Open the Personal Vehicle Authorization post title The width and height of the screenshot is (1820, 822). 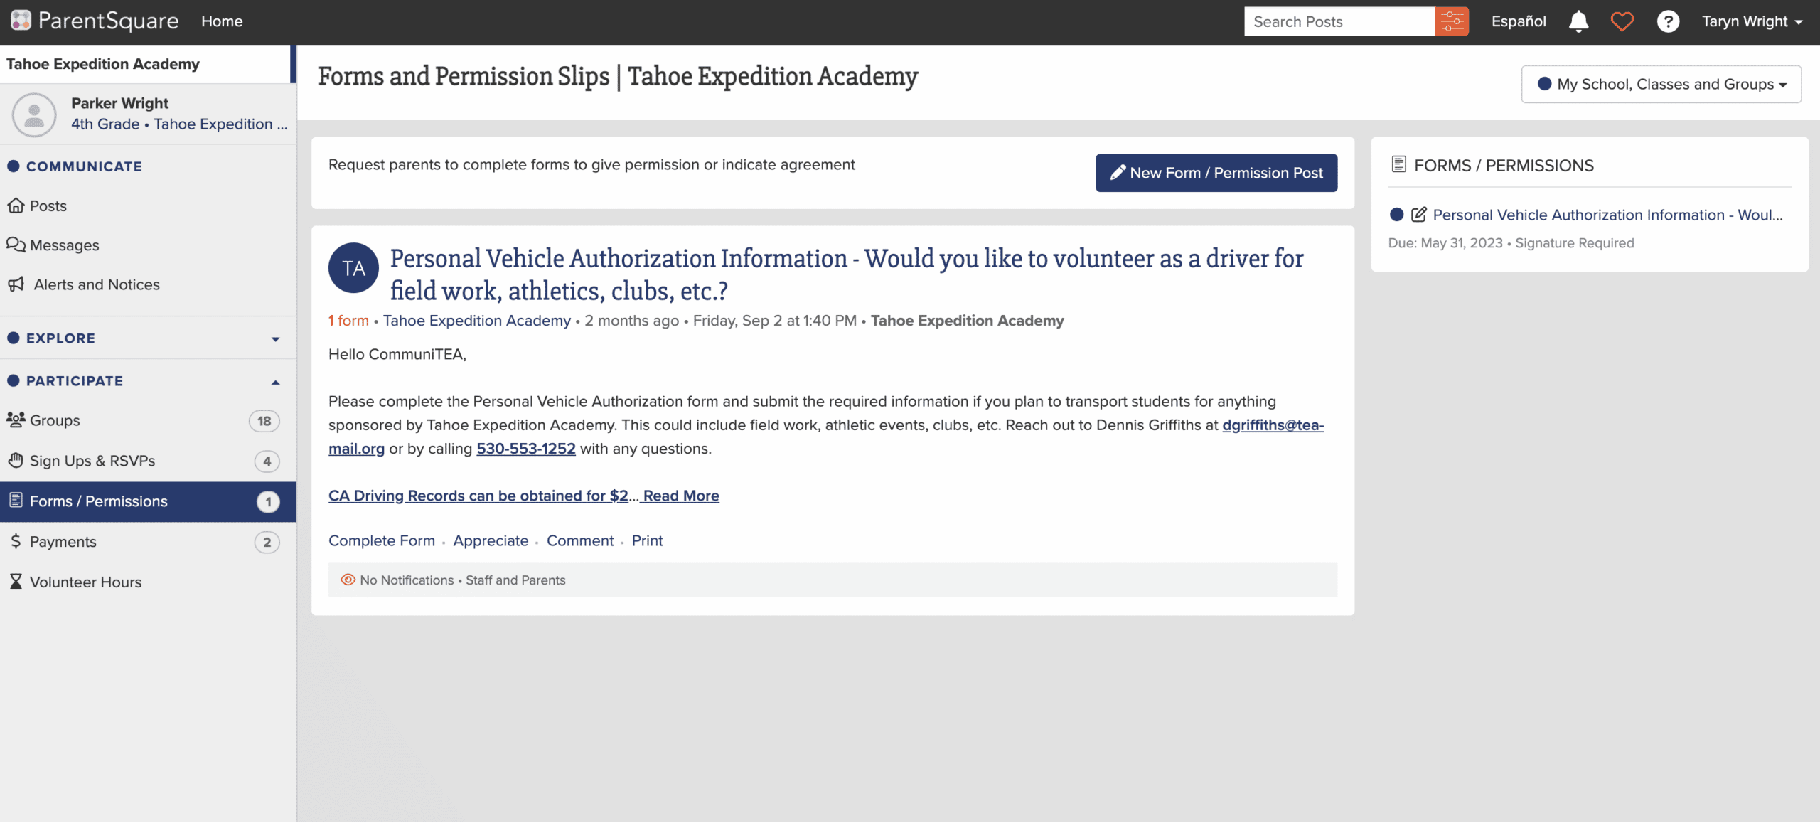click(x=846, y=274)
